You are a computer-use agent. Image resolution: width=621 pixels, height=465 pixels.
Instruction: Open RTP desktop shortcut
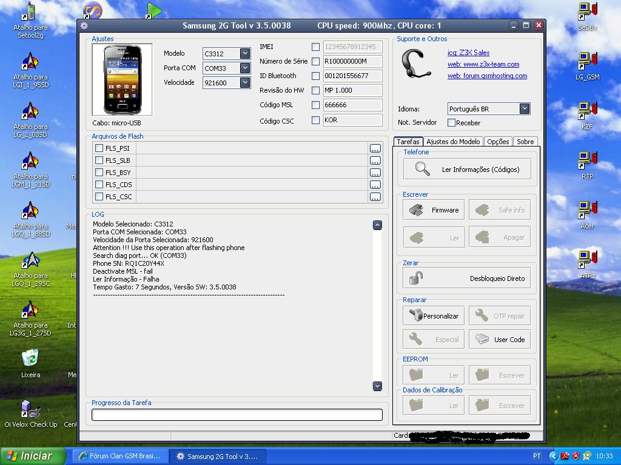pos(587,166)
